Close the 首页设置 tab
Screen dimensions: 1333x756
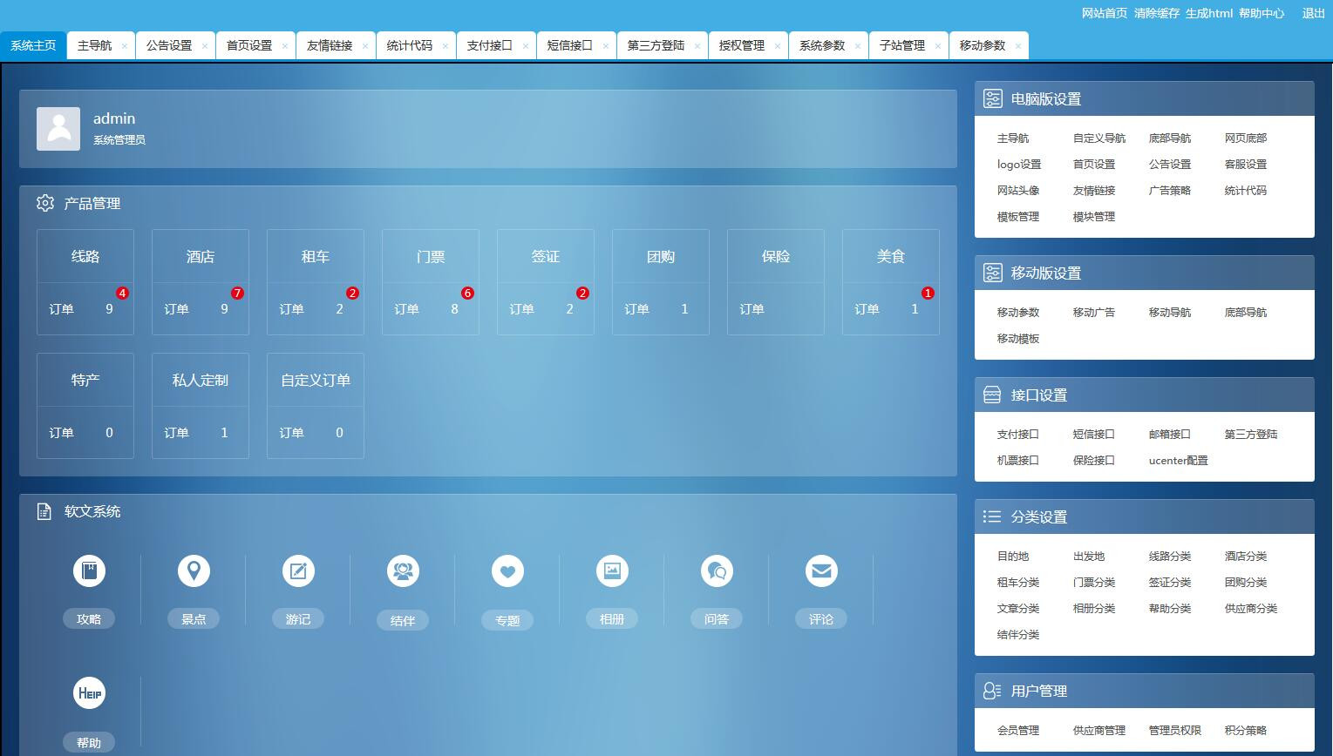click(285, 46)
